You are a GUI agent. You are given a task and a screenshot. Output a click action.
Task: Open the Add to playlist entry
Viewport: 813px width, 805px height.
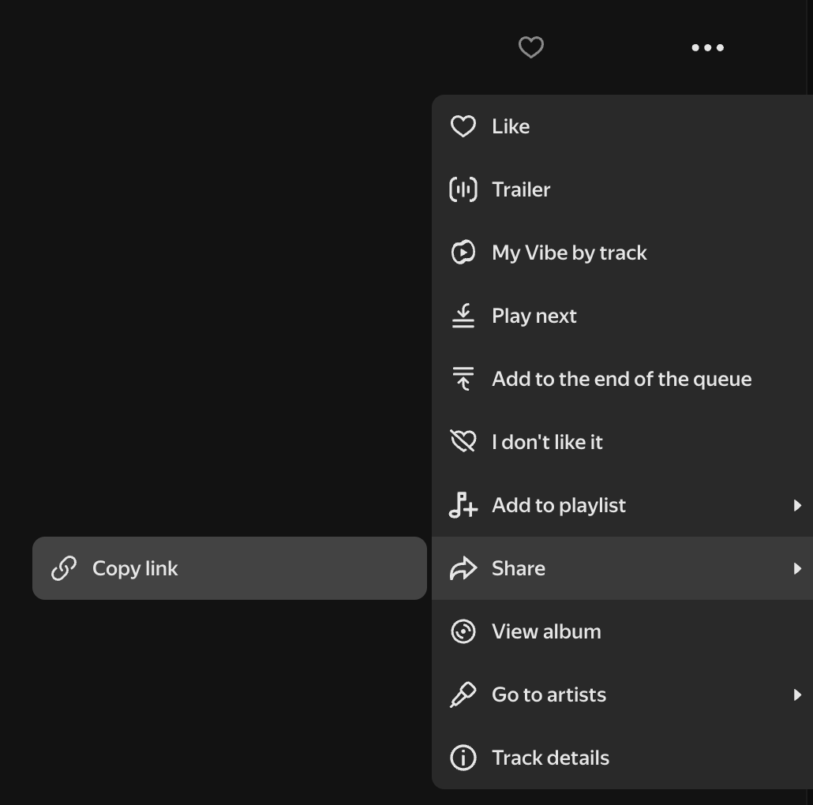(x=622, y=505)
